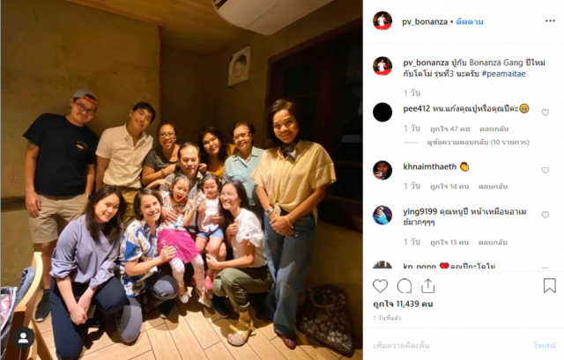
Task: Expand pee412's 10 comment replies
Action: tap(478, 143)
